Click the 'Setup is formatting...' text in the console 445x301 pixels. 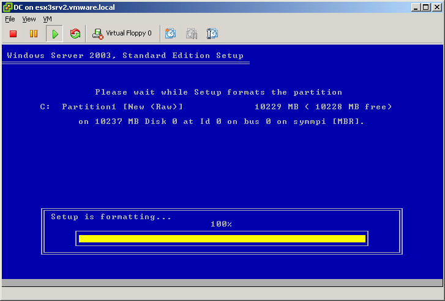(111, 217)
